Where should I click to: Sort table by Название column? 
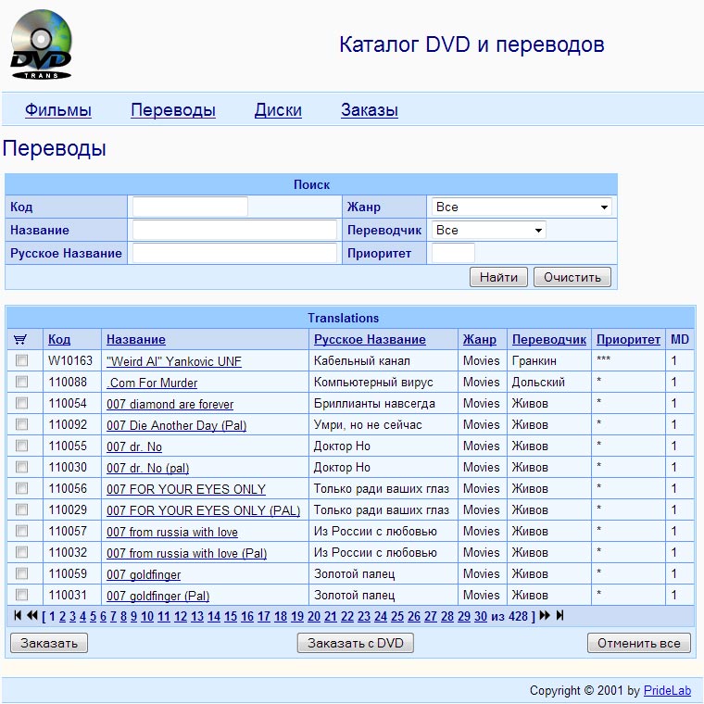tap(136, 339)
